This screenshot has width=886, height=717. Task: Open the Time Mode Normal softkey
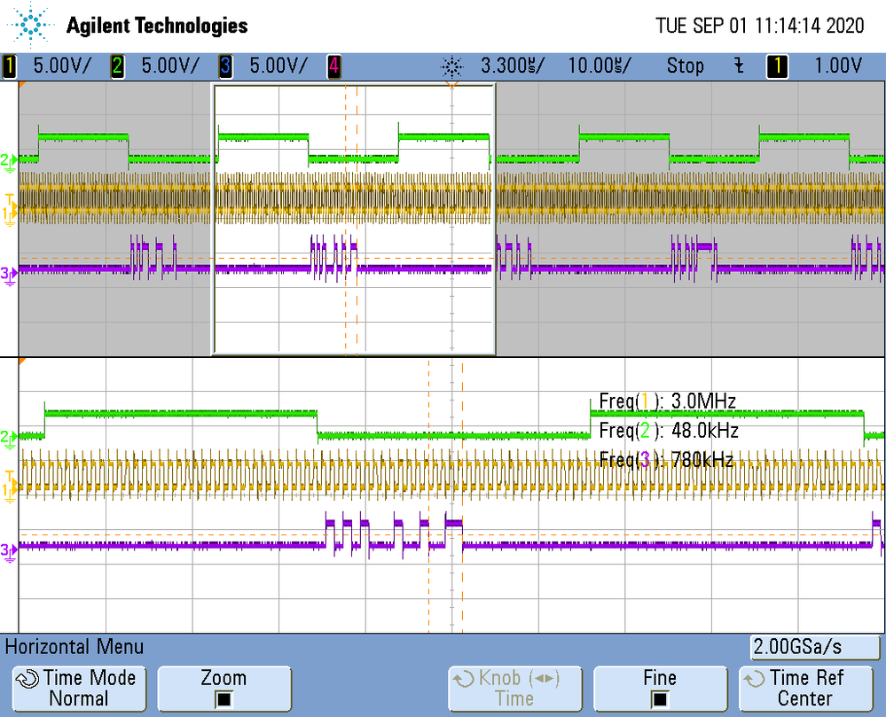click(79, 689)
